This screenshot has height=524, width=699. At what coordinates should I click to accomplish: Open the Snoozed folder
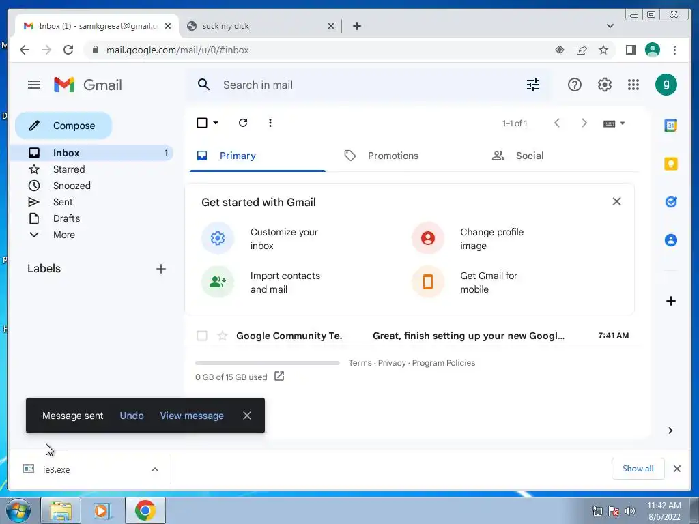tap(71, 186)
